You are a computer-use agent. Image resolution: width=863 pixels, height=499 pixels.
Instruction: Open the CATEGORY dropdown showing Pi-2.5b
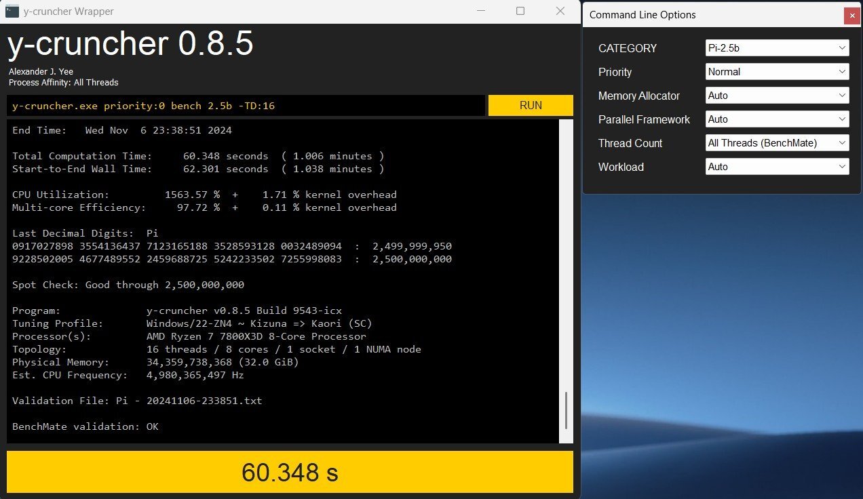click(778, 48)
